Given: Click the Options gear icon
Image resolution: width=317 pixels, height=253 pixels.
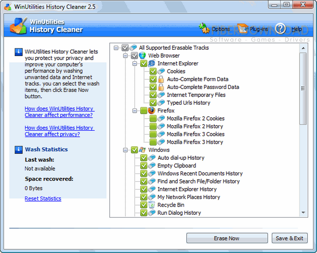Looking at the screenshot, I should click(x=204, y=28).
